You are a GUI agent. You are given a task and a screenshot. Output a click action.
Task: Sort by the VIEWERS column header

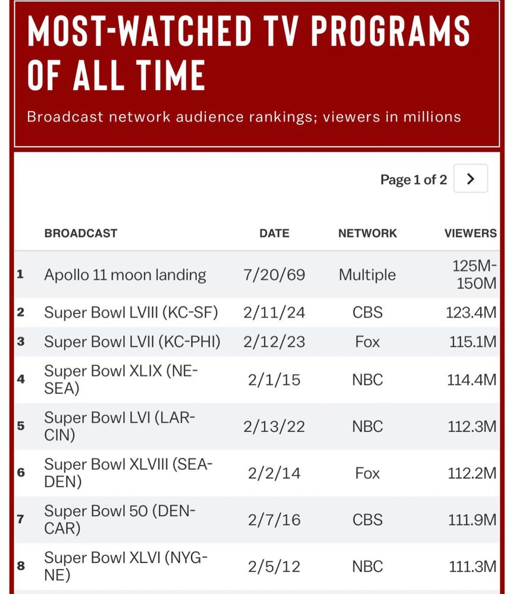(x=471, y=233)
